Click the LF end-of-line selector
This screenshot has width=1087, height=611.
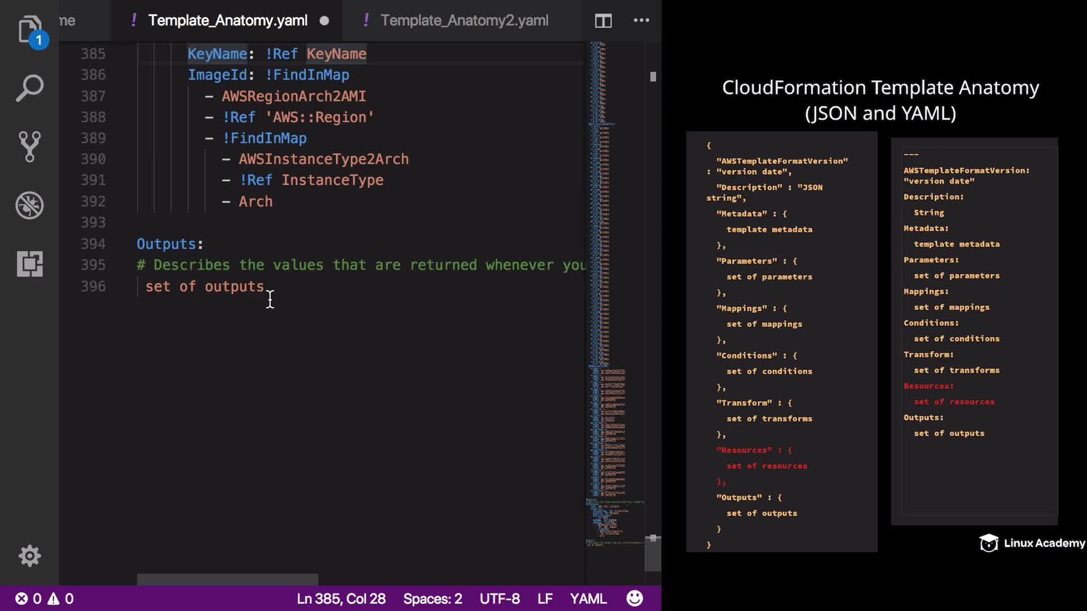(x=545, y=599)
